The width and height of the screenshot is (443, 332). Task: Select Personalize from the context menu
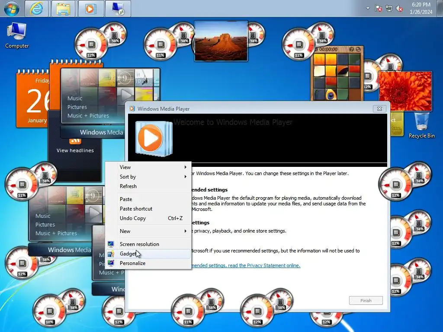tap(148, 263)
